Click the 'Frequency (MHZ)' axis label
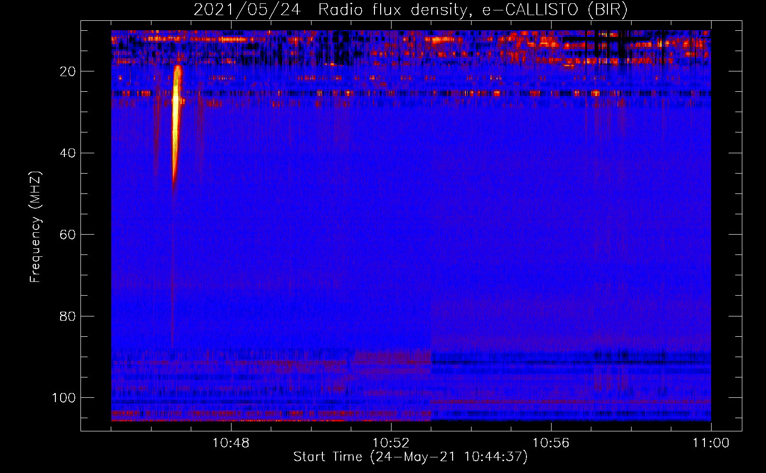The width and height of the screenshot is (766, 473). tap(36, 227)
